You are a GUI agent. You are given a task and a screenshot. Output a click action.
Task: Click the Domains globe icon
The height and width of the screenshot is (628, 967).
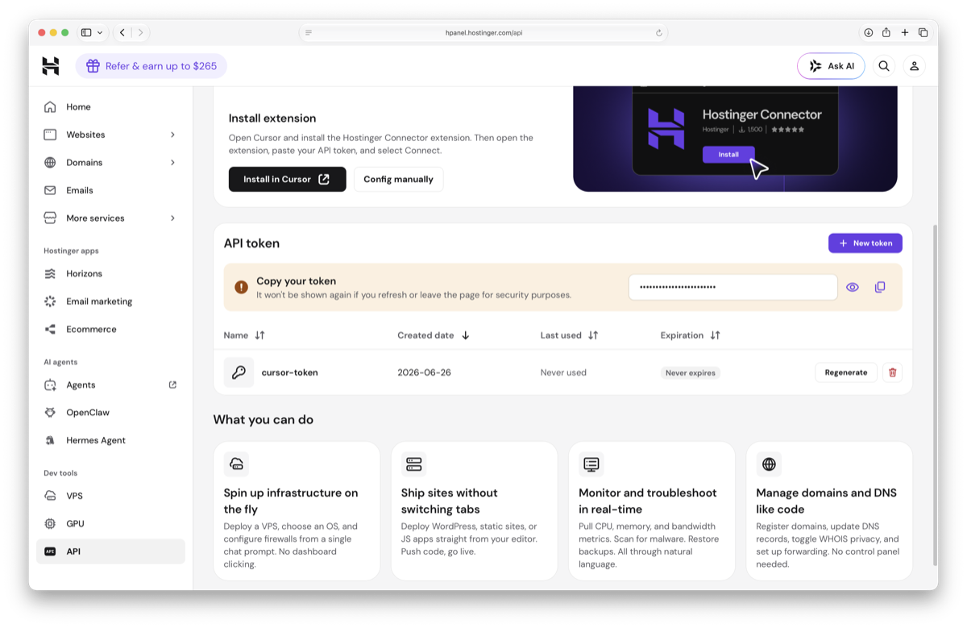click(x=50, y=162)
